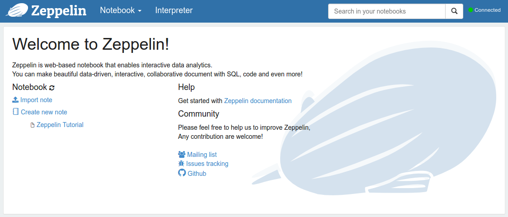The height and width of the screenshot is (217, 508).
Task: Focus the notebook search field
Action: [386, 11]
